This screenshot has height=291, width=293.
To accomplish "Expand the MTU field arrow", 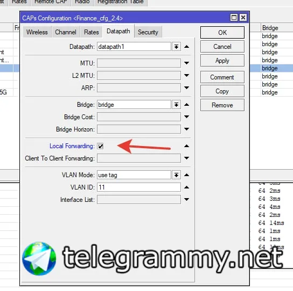I will coord(186,63).
